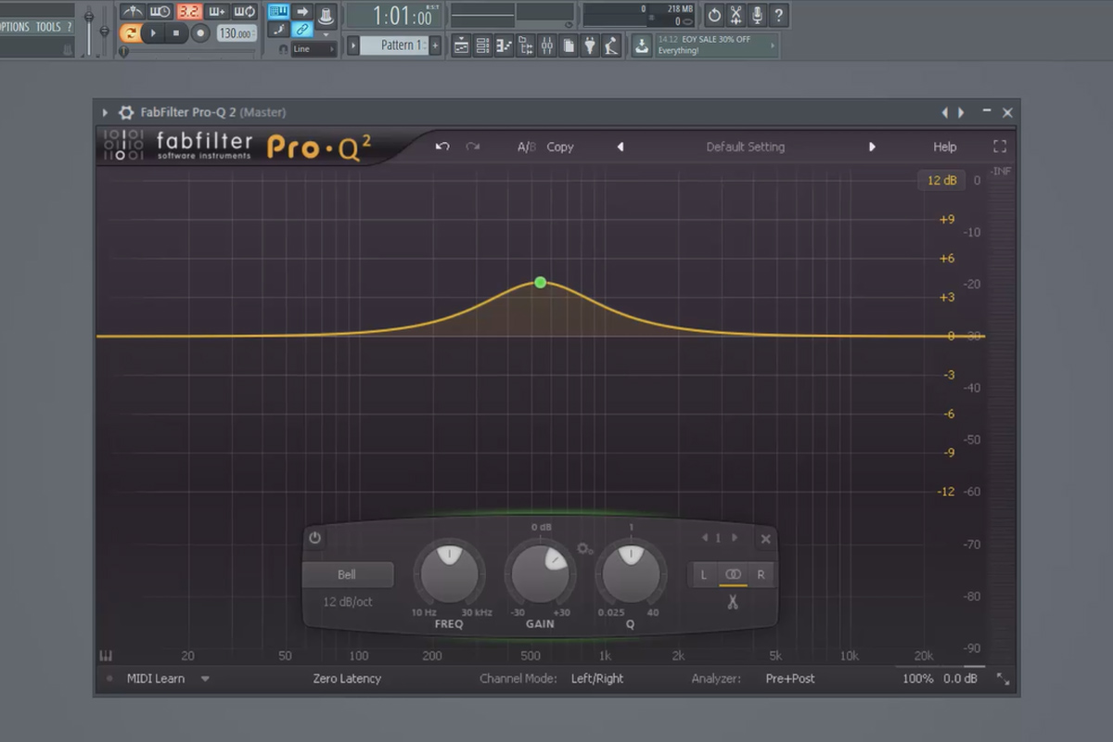Open the 12 dB/oct slope dropdown
Image resolution: width=1113 pixels, height=742 pixels.
tap(348, 602)
